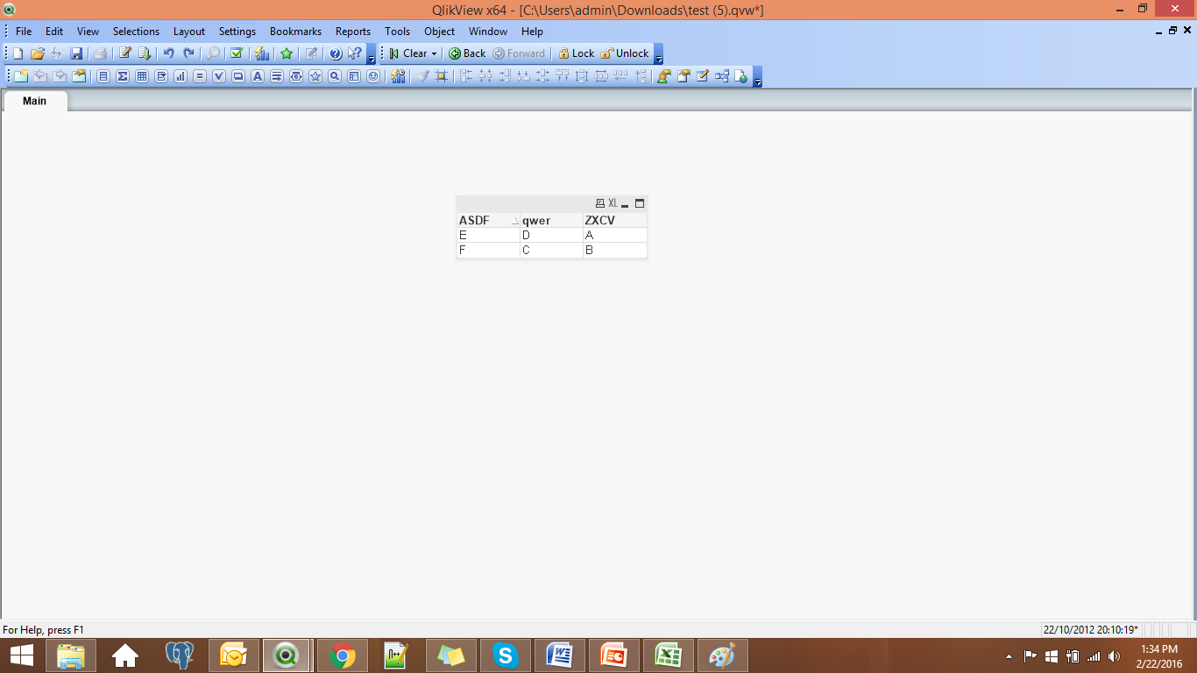This screenshot has width=1197, height=673.
Task: Open User Preferences icon
Action: coord(664,76)
